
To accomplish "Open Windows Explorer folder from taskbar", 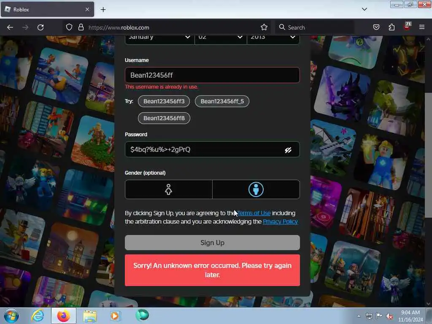I will (x=90, y=316).
